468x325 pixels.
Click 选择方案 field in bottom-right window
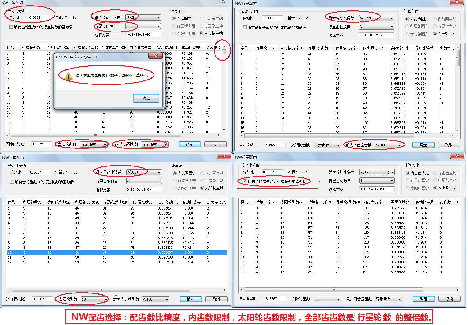pyautogui.click(x=377, y=189)
